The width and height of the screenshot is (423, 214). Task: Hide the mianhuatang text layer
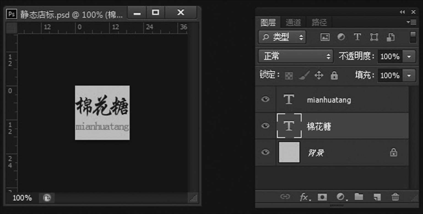(x=265, y=99)
